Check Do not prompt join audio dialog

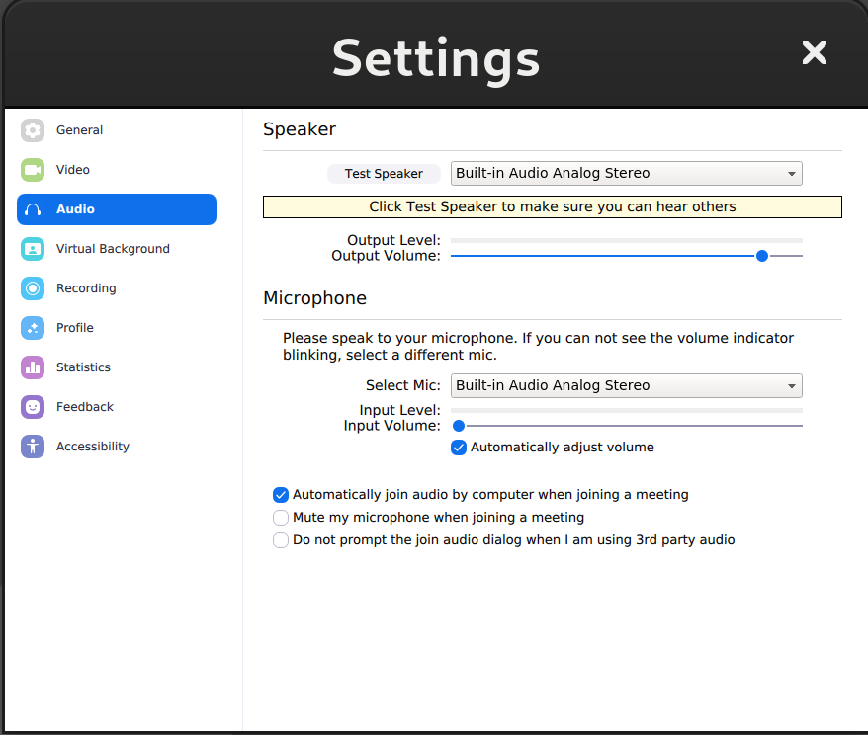tap(281, 540)
